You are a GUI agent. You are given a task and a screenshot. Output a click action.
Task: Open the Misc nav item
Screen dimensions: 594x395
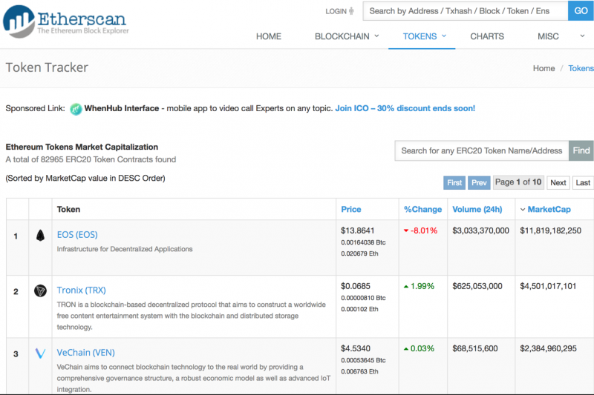click(x=548, y=36)
